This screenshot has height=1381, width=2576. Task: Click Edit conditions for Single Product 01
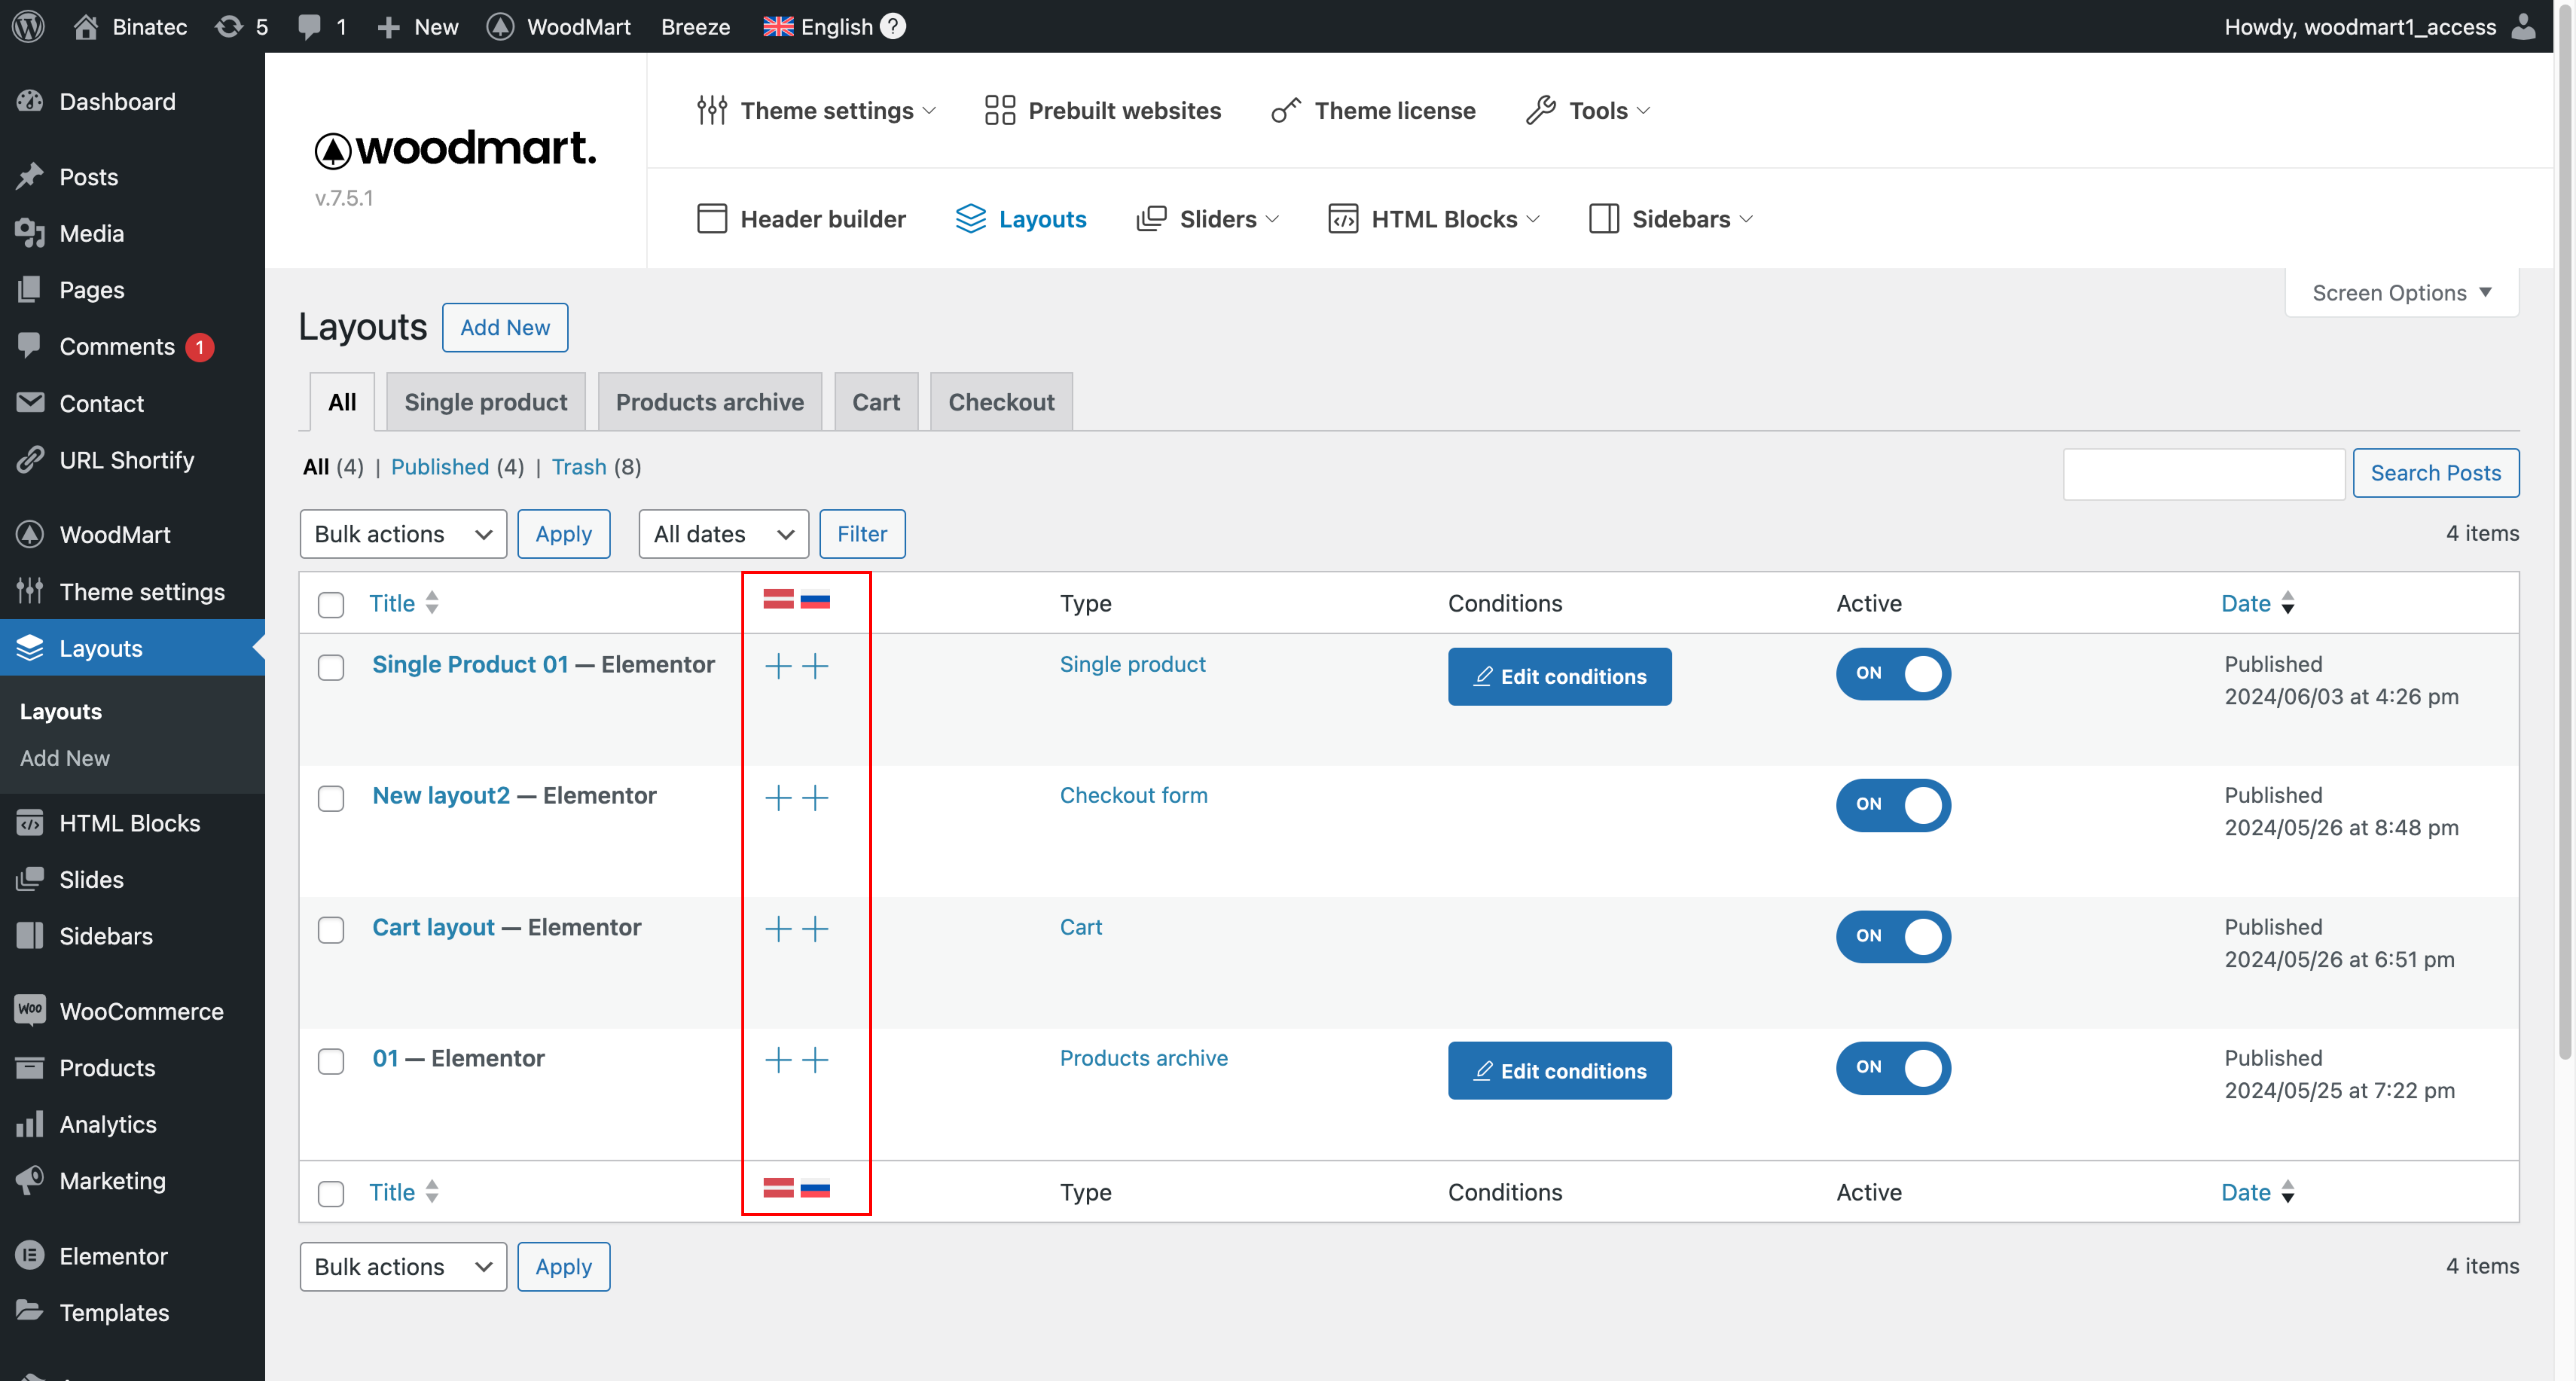click(x=1560, y=677)
